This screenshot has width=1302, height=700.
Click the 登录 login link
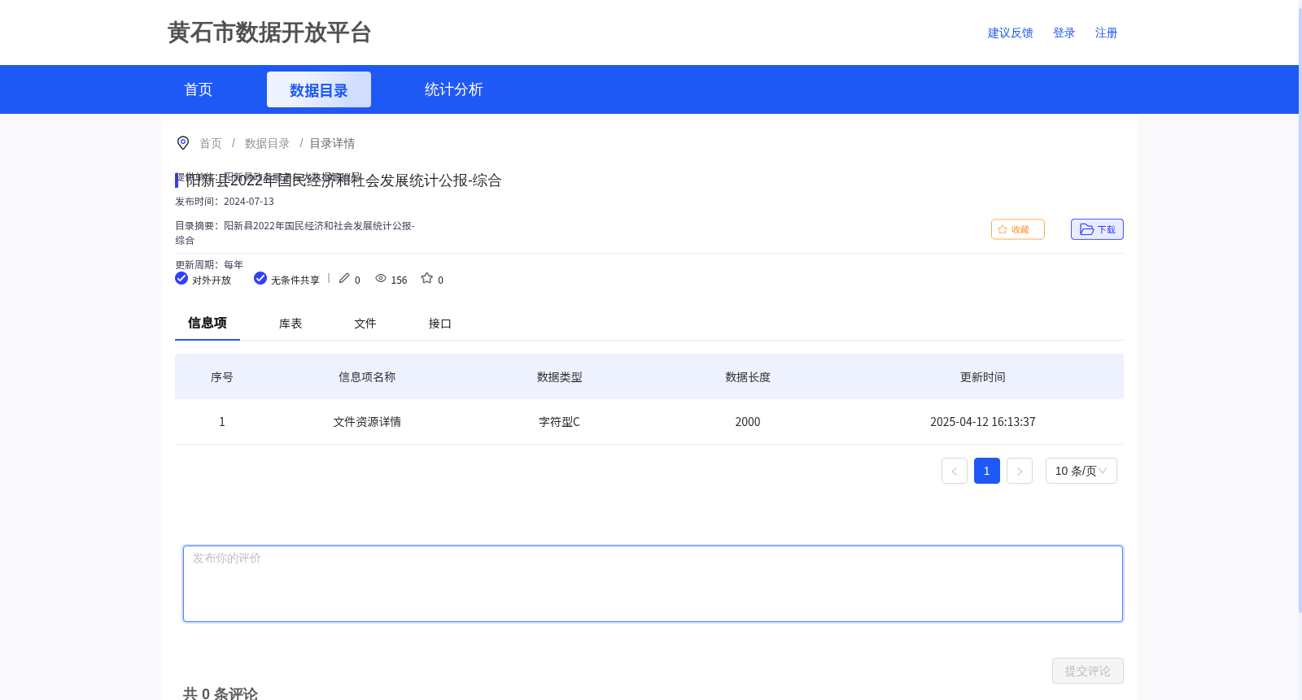point(1064,33)
